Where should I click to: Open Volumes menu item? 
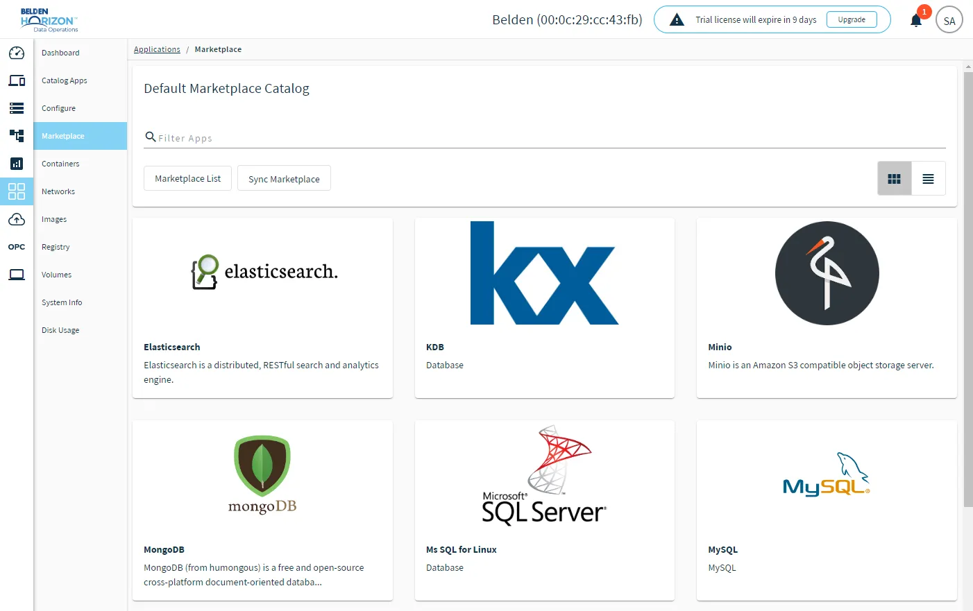[x=81, y=275]
